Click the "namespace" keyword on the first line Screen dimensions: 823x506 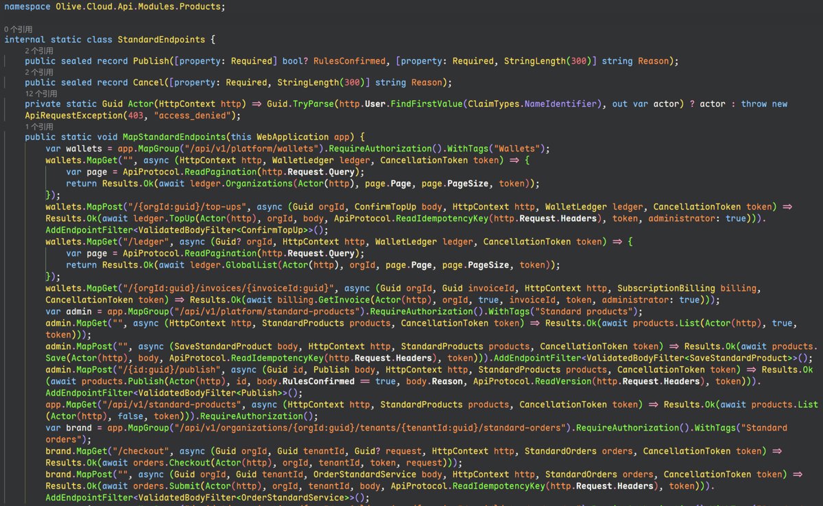click(x=27, y=6)
